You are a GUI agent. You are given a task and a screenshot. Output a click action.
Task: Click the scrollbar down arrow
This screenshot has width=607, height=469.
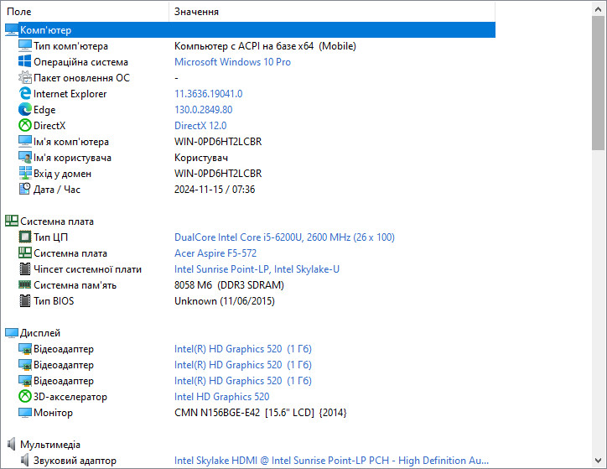598,461
